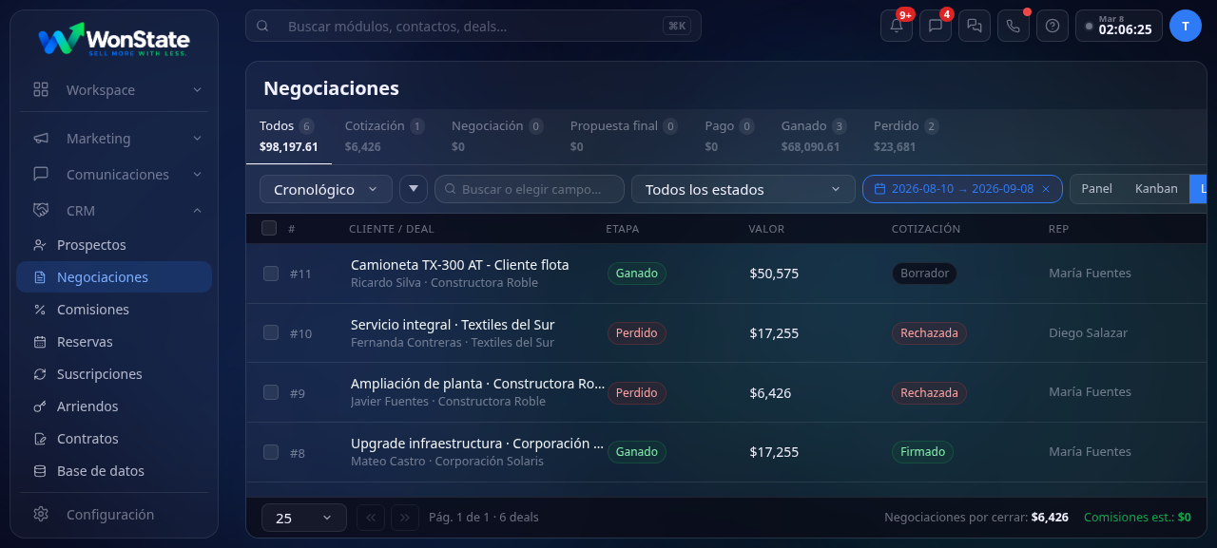Click the Comunicaciones chat icon
This screenshot has height=548, width=1217.
pos(41,174)
